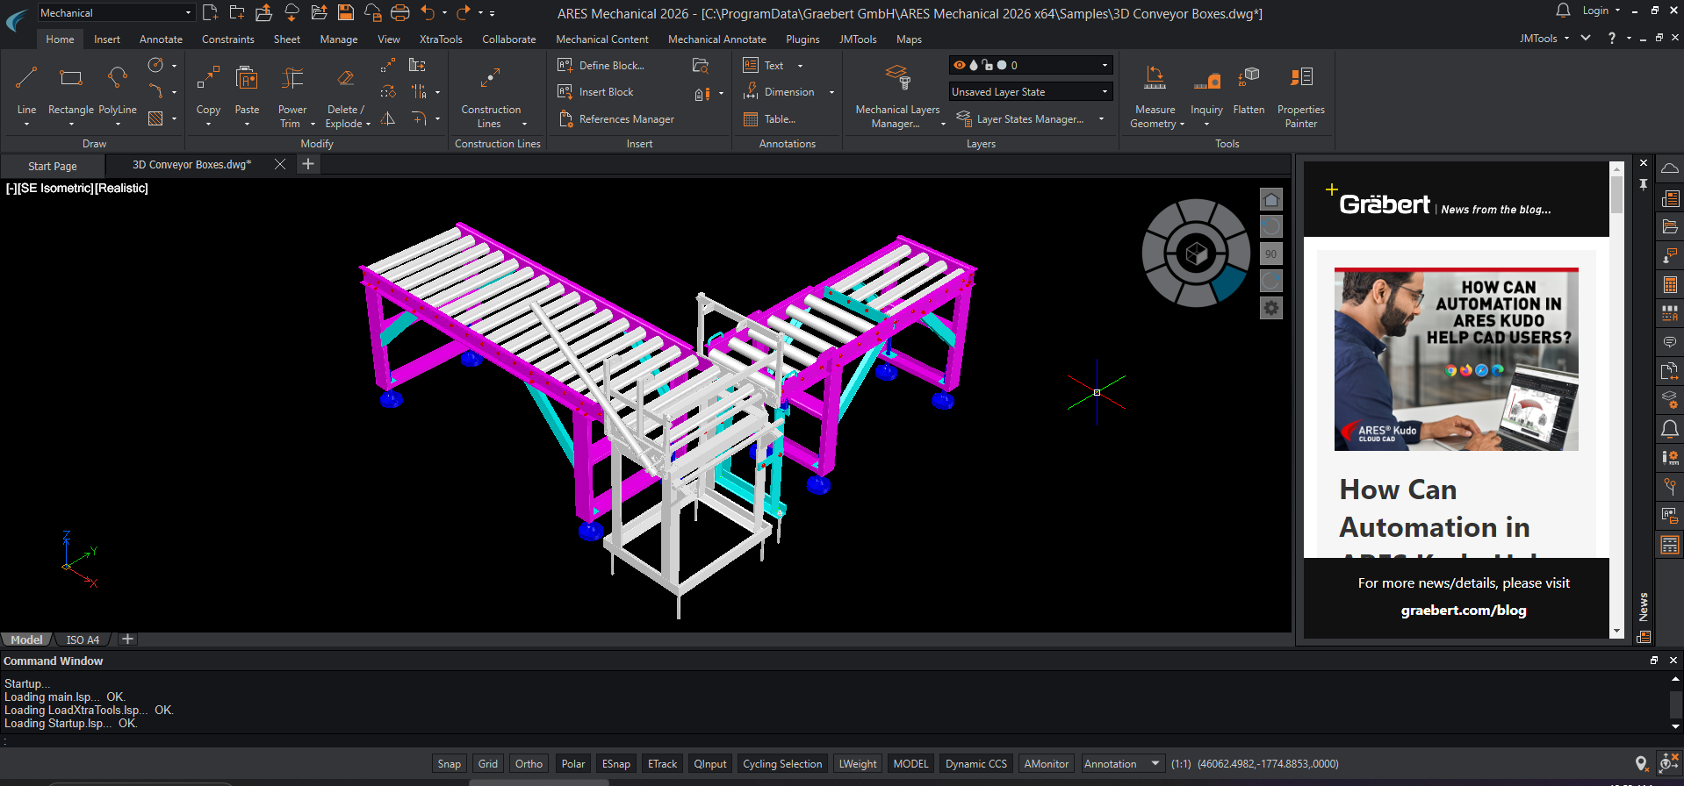Click the graebert.com/blog link
This screenshot has height=786, width=1684.
pos(1463,611)
